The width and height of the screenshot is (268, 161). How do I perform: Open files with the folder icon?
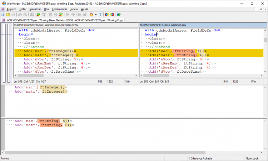point(8,15)
